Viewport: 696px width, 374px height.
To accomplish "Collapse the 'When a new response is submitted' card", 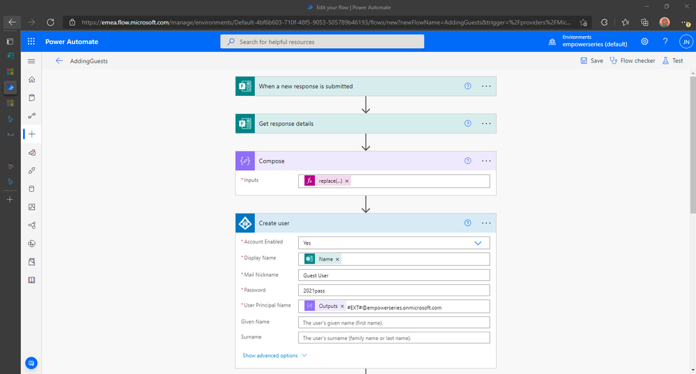I will coord(366,86).
